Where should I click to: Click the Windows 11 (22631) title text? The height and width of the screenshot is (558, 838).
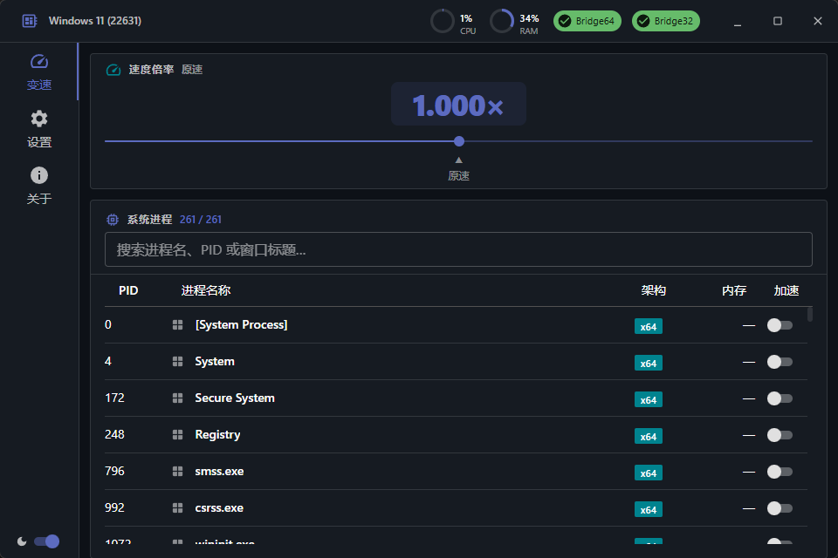(95, 21)
